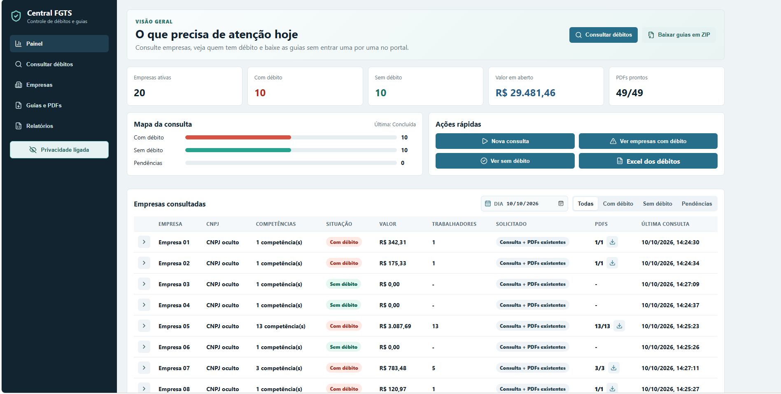The width and height of the screenshot is (781, 394).
Task: Download the 3/3 PDFs for Empresa 07
Action: (613, 368)
